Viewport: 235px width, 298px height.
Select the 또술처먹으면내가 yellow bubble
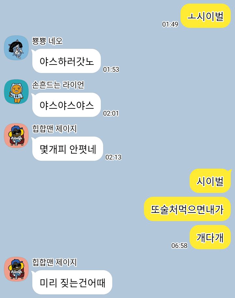tap(187, 209)
